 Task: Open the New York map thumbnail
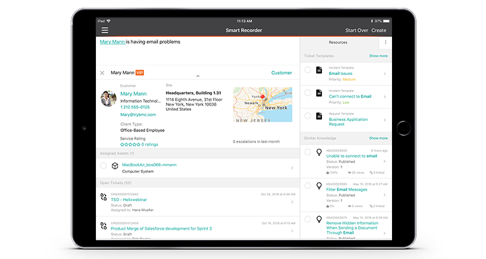pyautogui.click(x=262, y=105)
